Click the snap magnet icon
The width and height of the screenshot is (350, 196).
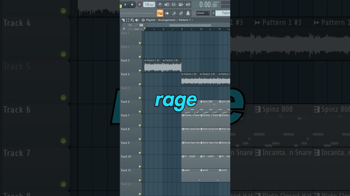coord(194,13)
